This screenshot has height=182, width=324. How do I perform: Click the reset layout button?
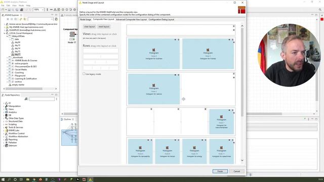tap(104, 27)
